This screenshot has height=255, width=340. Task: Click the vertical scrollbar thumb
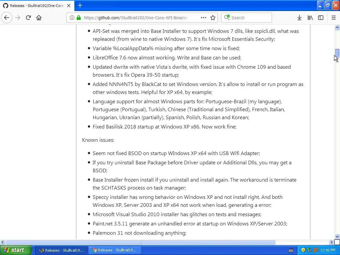pos(337,53)
